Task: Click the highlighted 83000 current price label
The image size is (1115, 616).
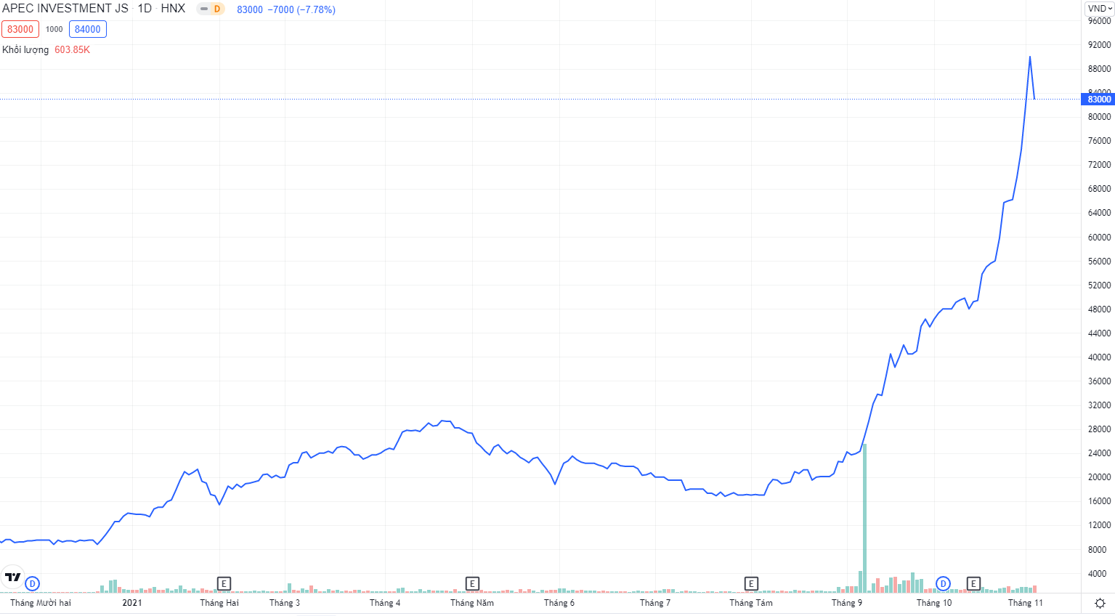Action: (1099, 99)
